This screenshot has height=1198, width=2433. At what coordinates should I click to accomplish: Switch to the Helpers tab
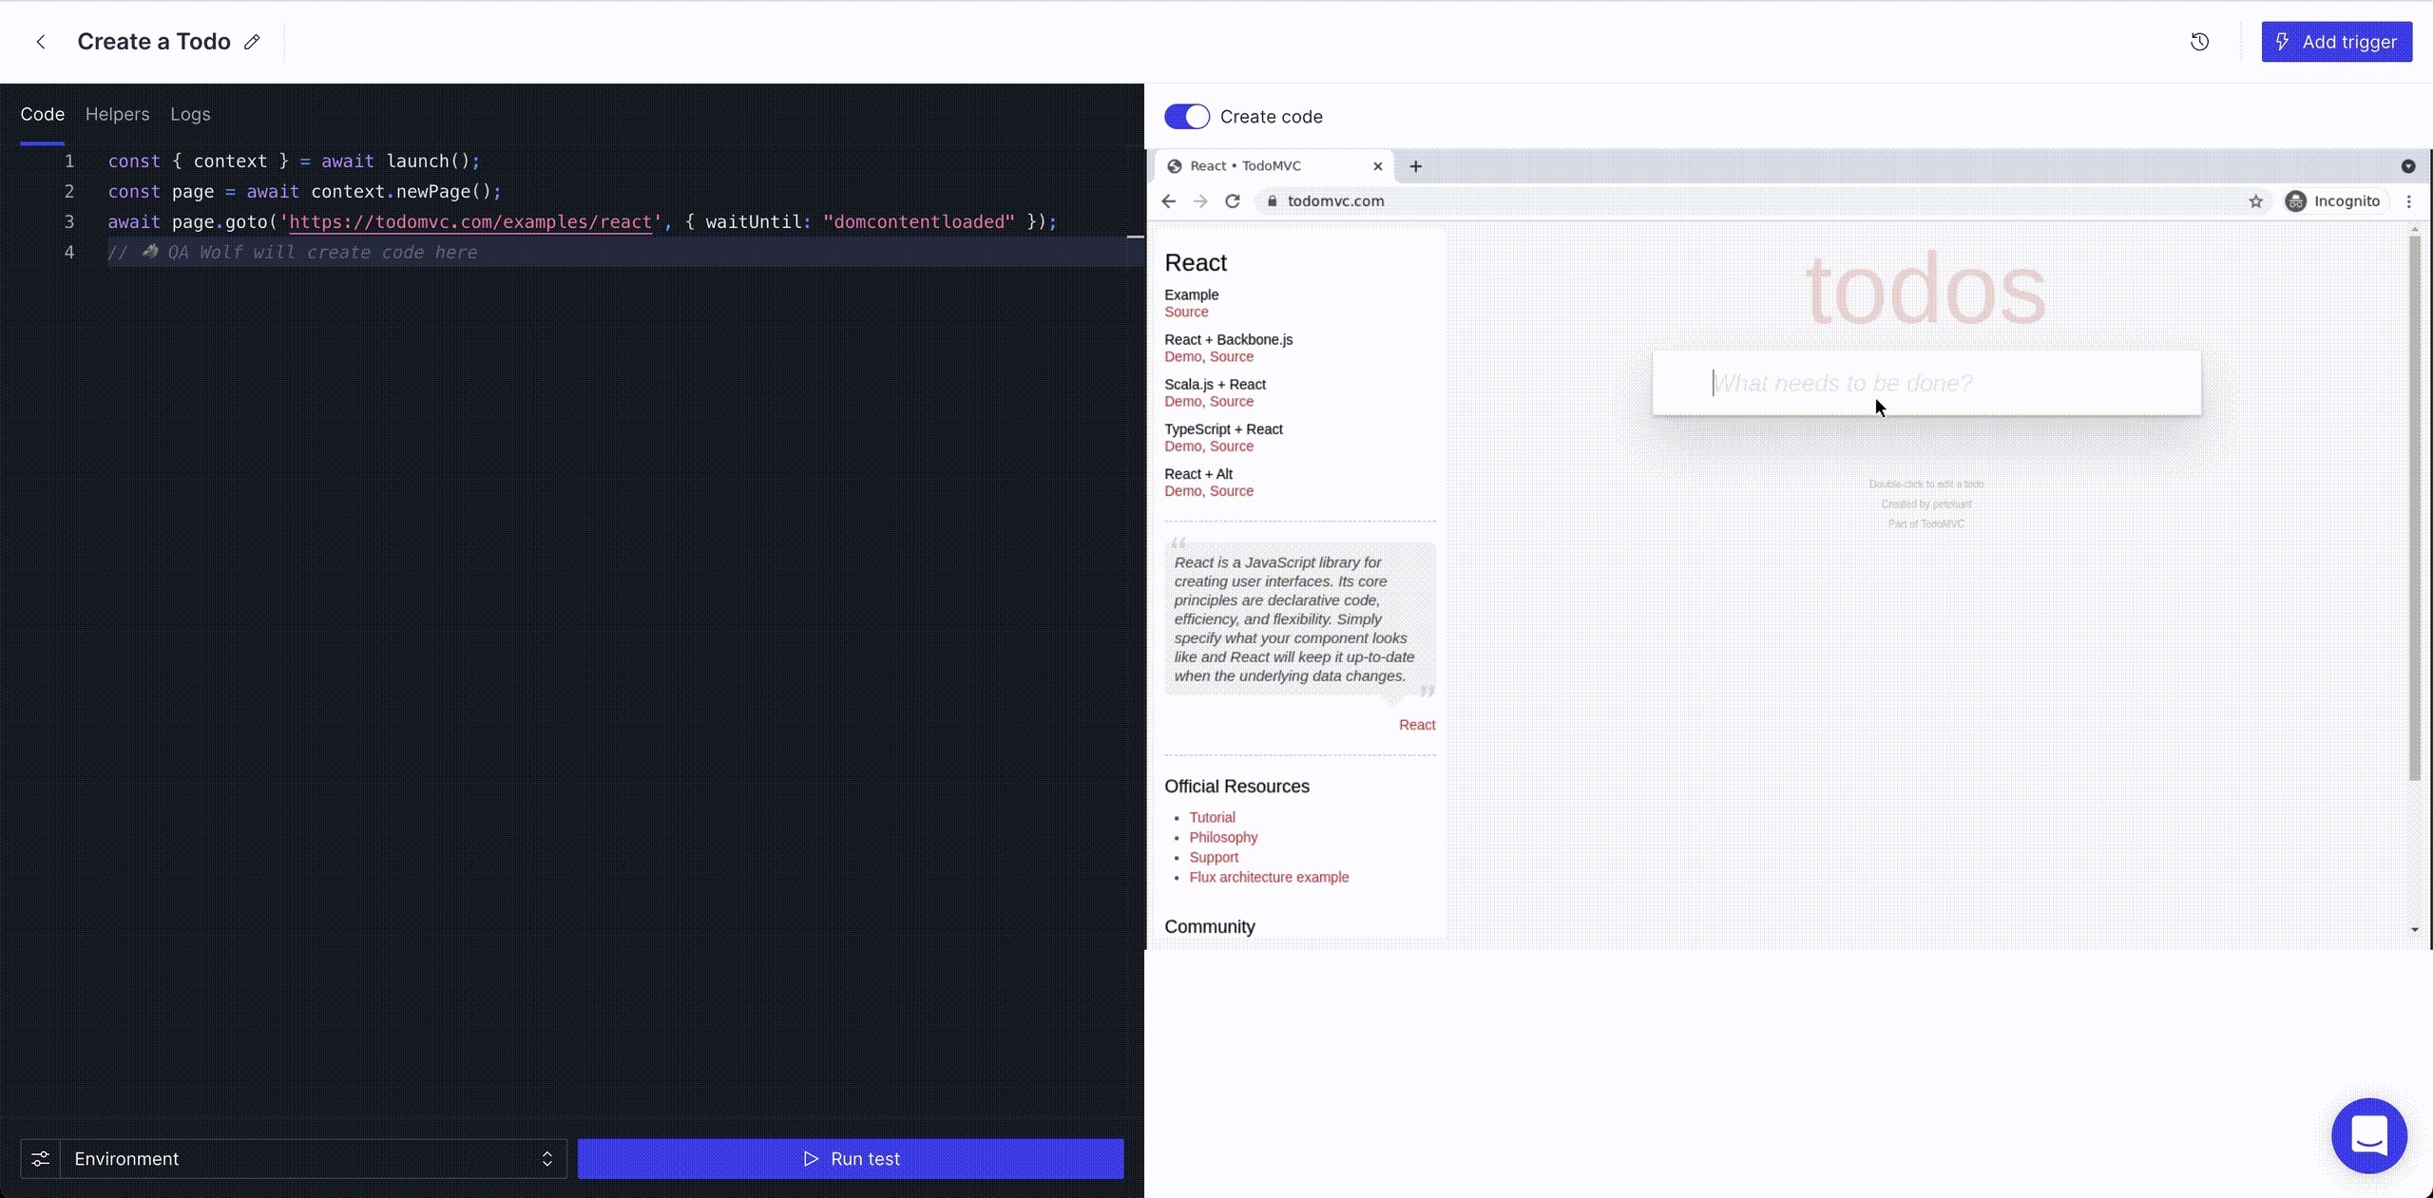click(117, 114)
